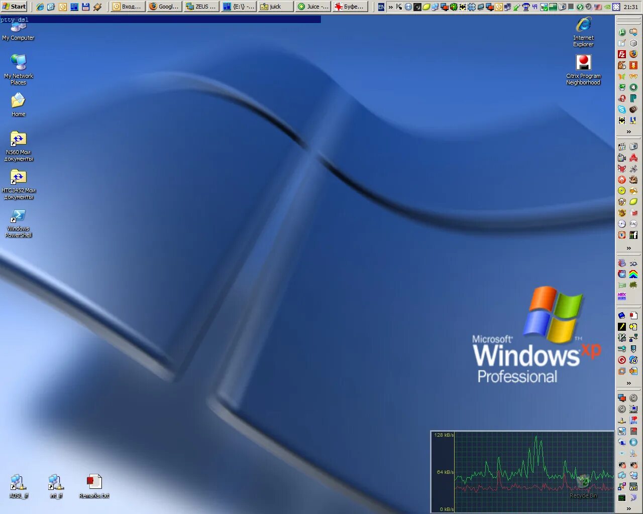Launch FileZilla from the side toolbar
This screenshot has height=514, width=643.
point(622,54)
